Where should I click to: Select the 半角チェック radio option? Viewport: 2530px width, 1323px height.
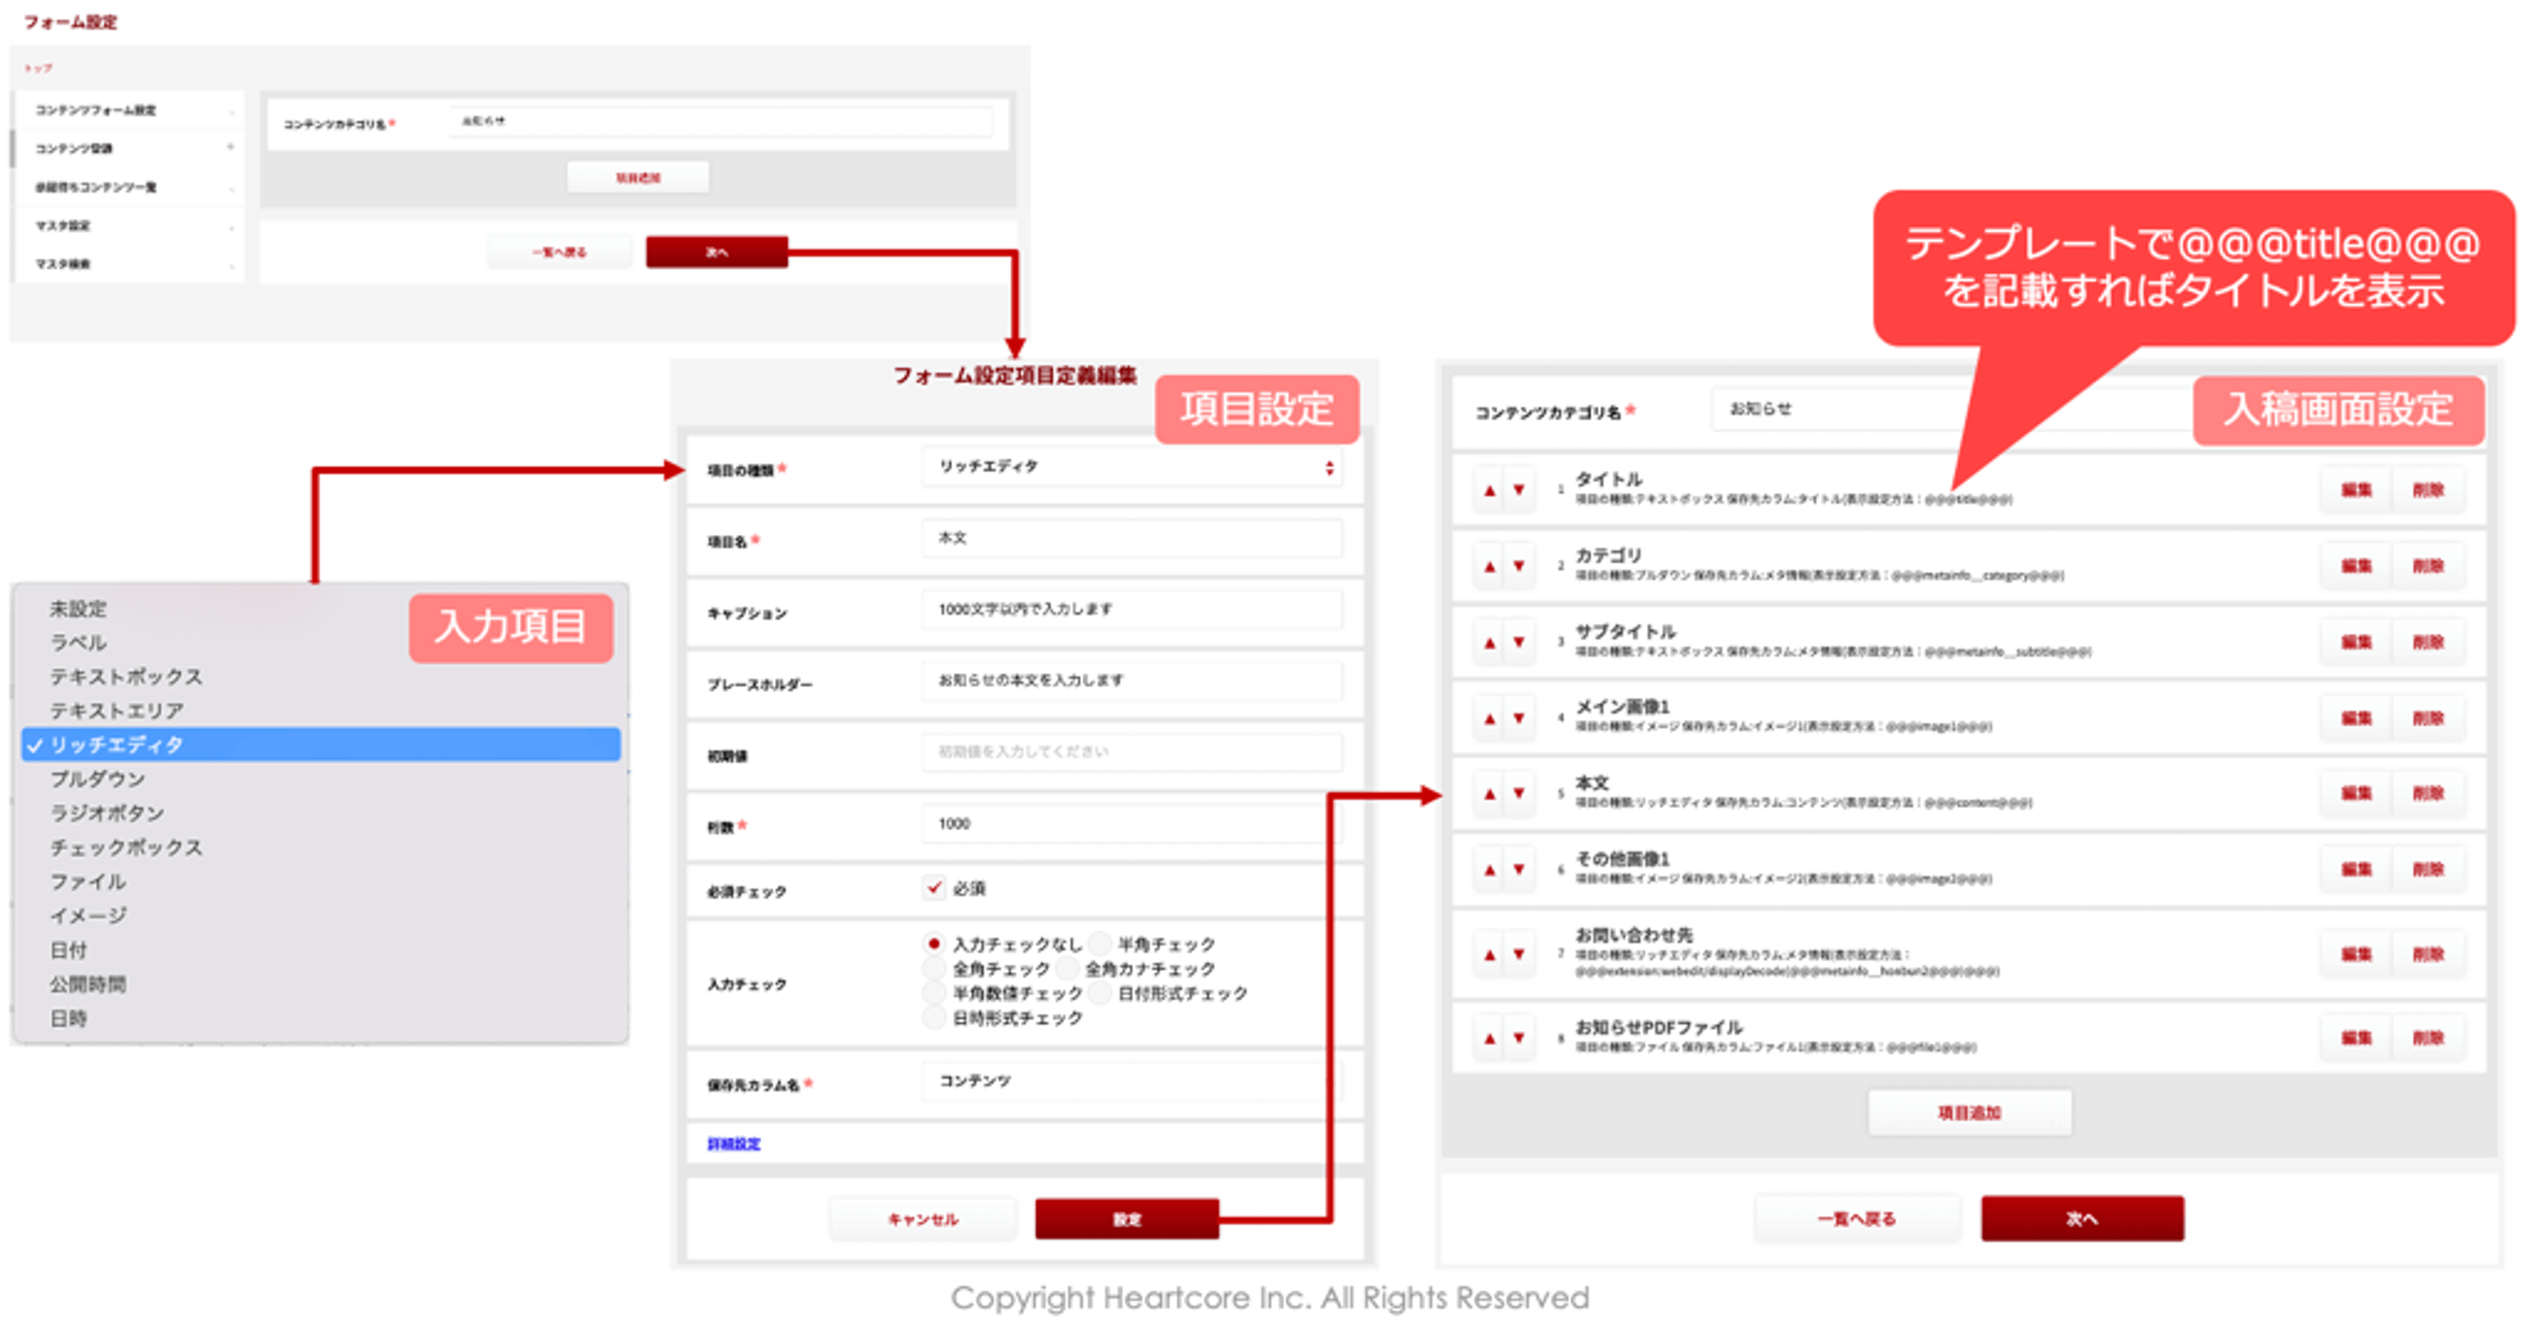coord(1100,944)
